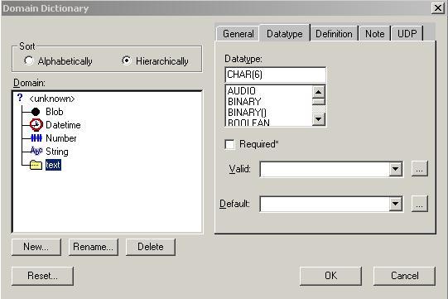Image resolution: width=448 pixels, height=299 pixels.
Task: Click the question mark icon beside <unknown>
Action: [20, 98]
